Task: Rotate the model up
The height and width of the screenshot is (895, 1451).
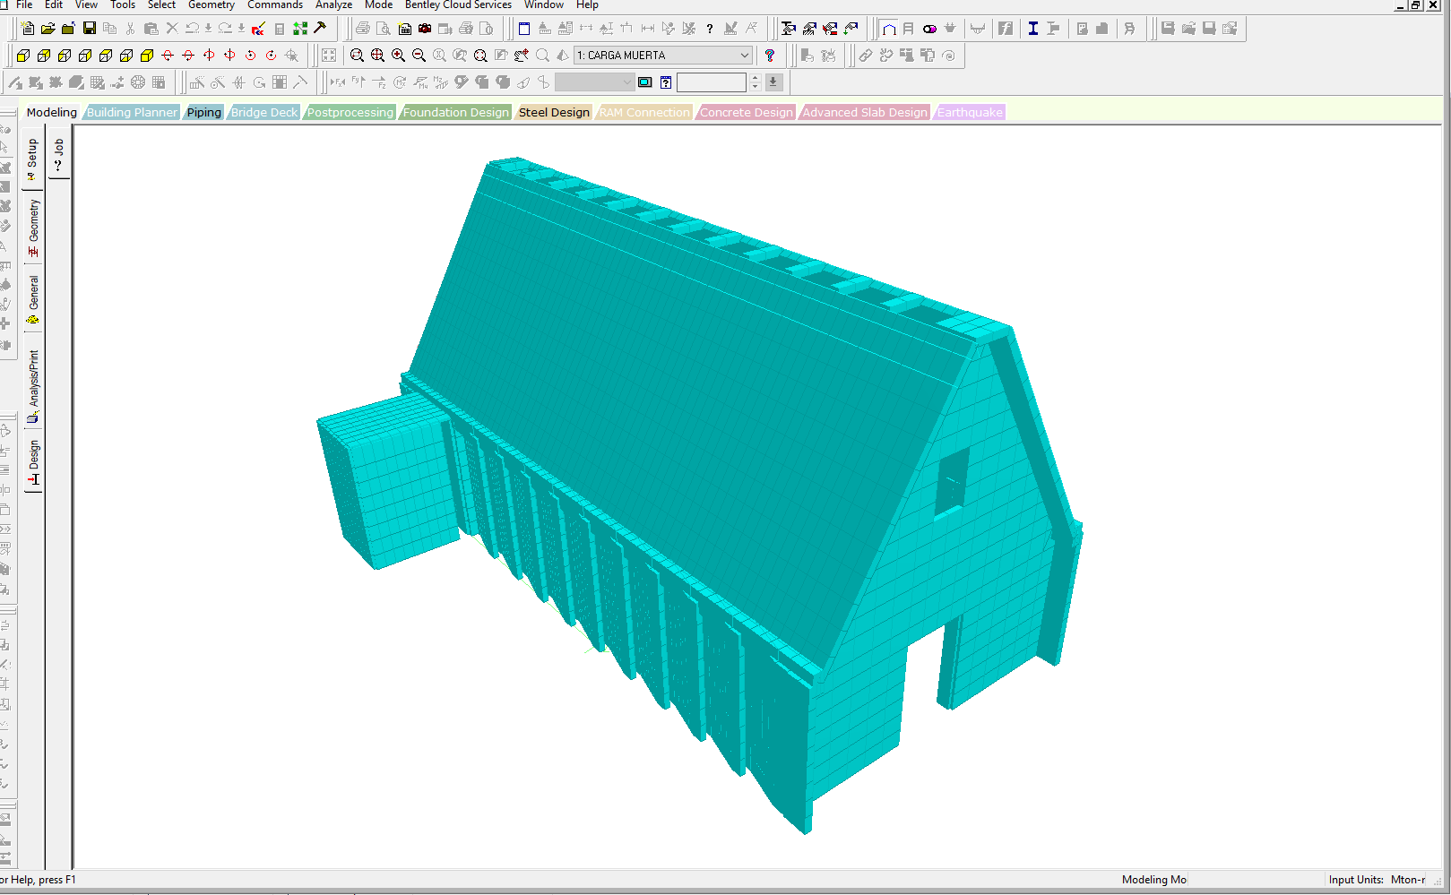Action: click(168, 56)
